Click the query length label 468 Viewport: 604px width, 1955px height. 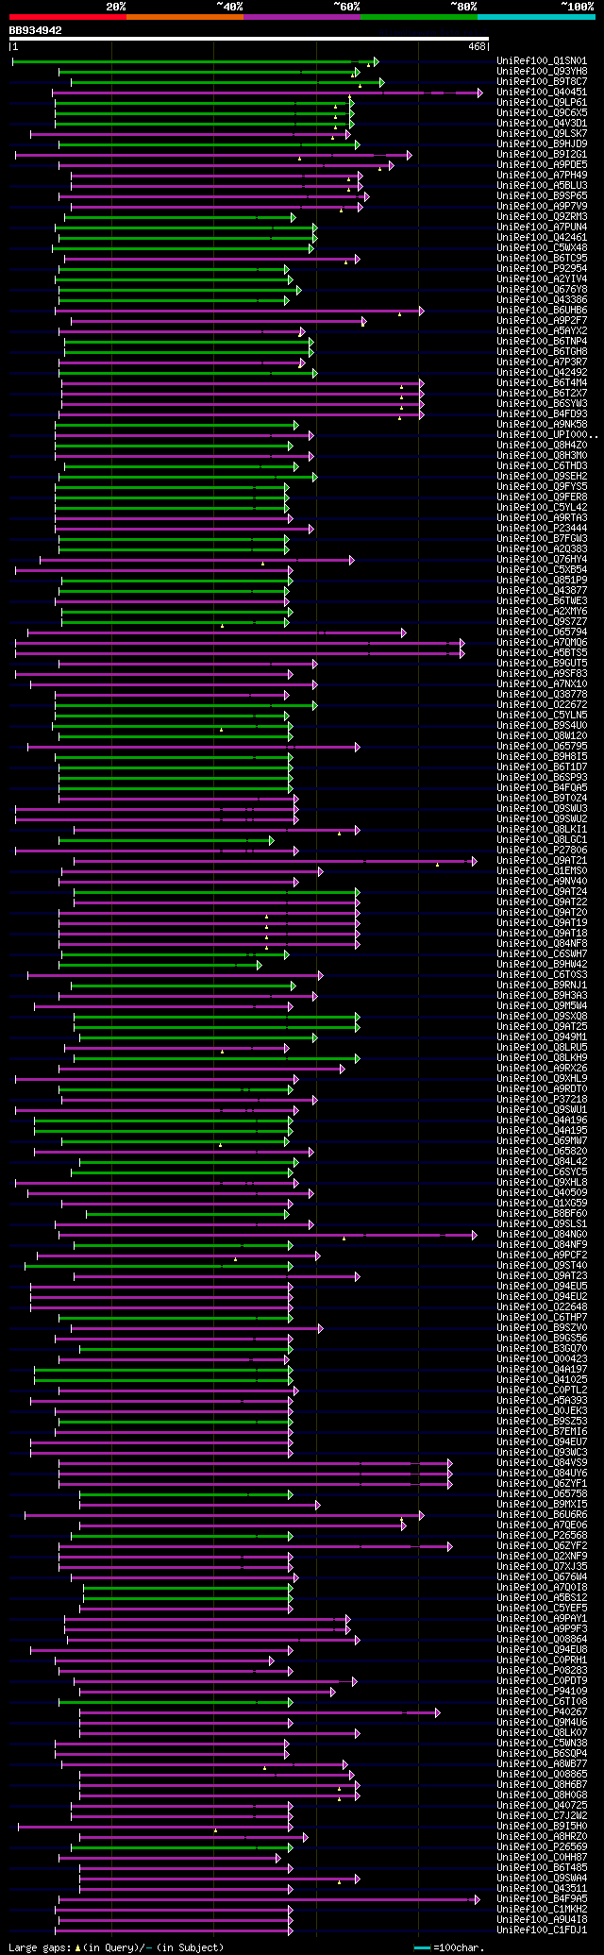coord(476,46)
